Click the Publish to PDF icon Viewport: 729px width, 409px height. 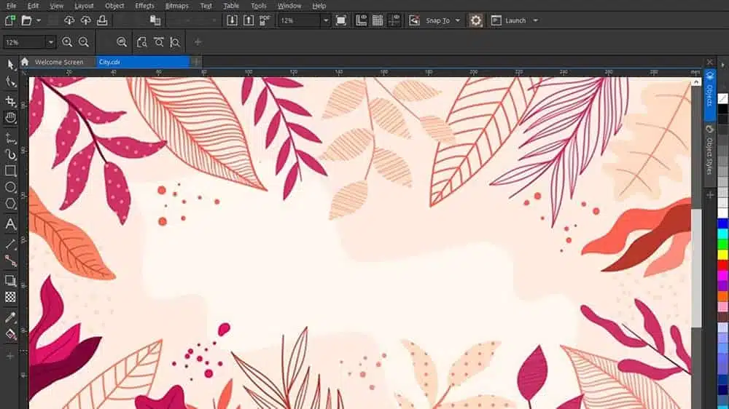tap(265, 20)
